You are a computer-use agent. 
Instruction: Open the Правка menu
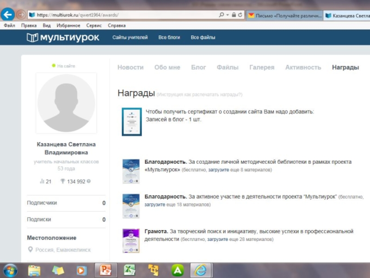pyautogui.click(x=29, y=25)
